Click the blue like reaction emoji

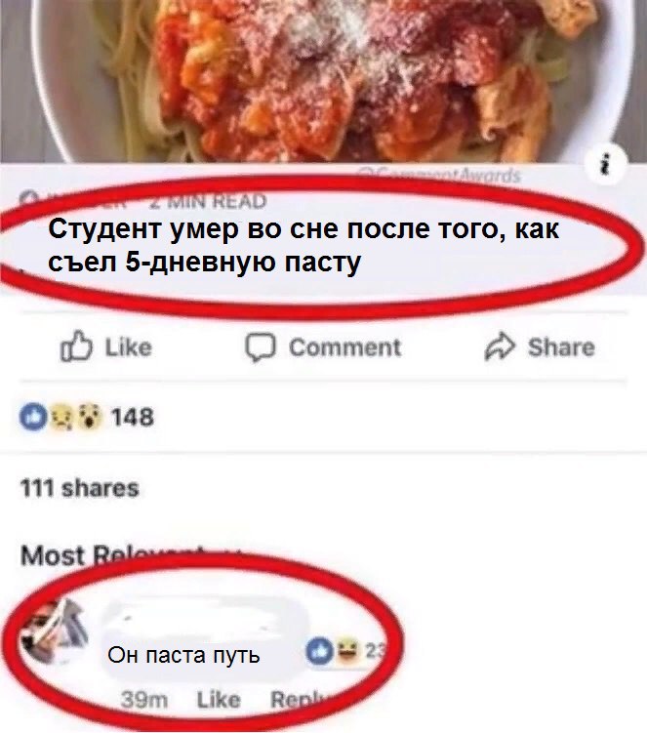coord(33,417)
